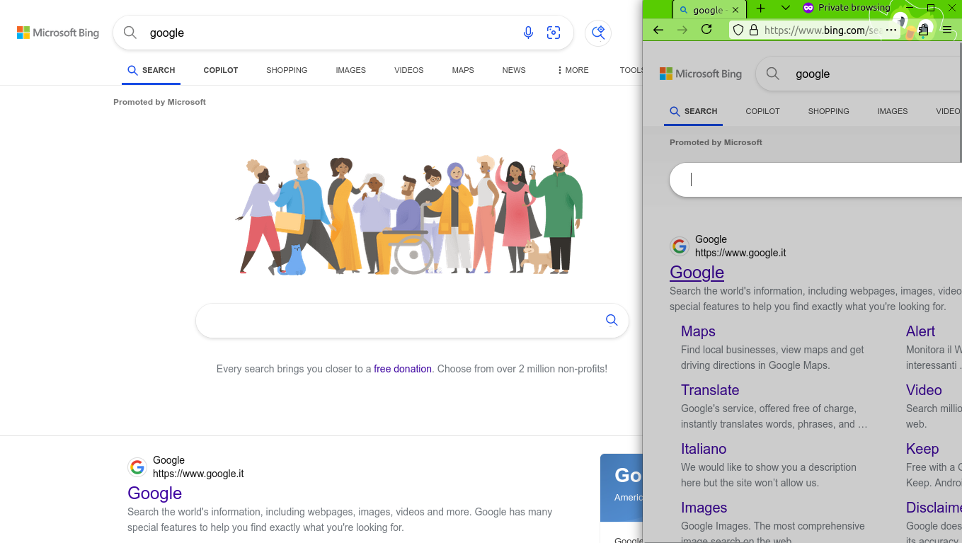Viewport: 962px width, 543px height.
Task: Open the Firefox hamburger application menu
Action: (947, 30)
